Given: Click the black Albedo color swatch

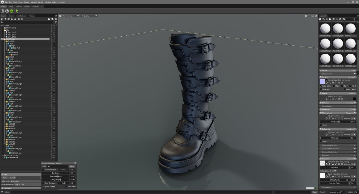Looking at the screenshot, I should click(354, 99).
